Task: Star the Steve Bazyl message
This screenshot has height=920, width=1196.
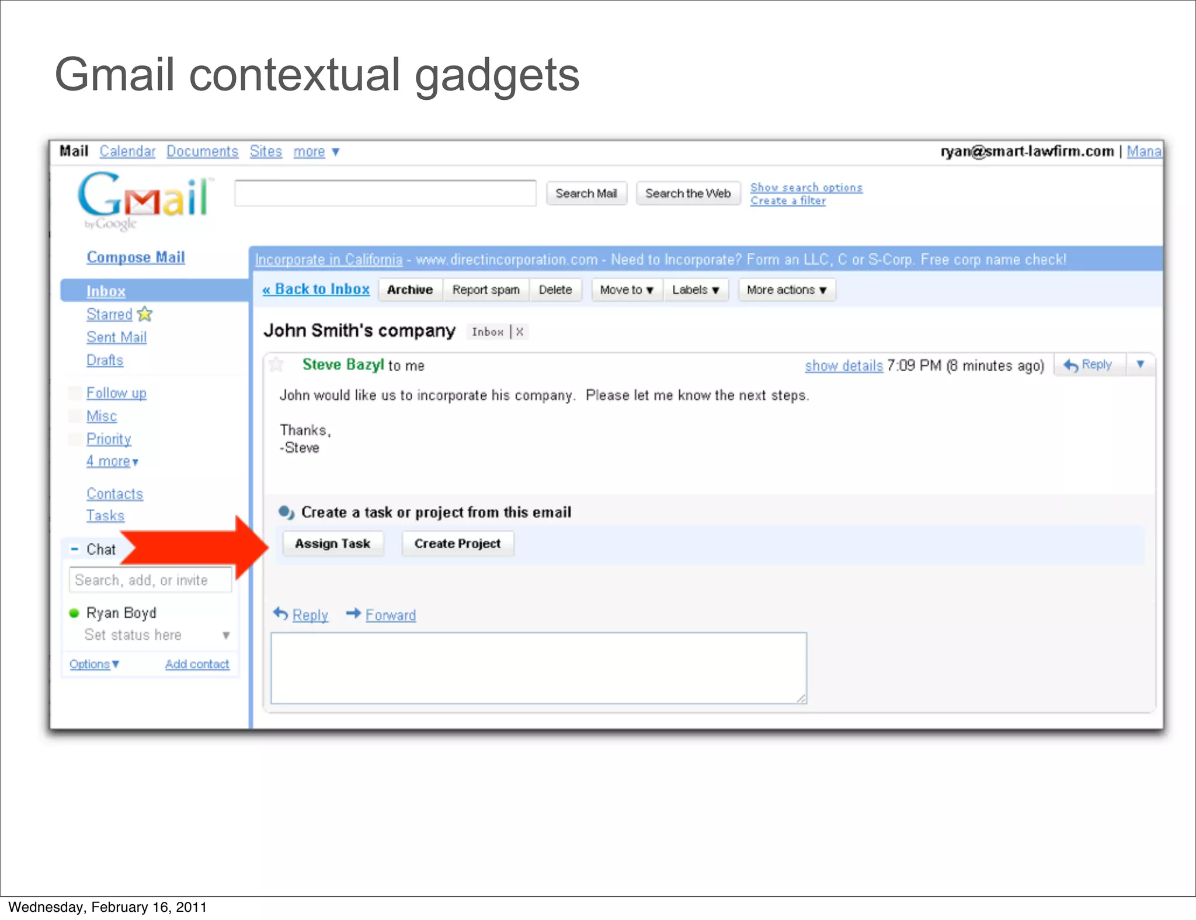Action: pyautogui.click(x=276, y=365)
